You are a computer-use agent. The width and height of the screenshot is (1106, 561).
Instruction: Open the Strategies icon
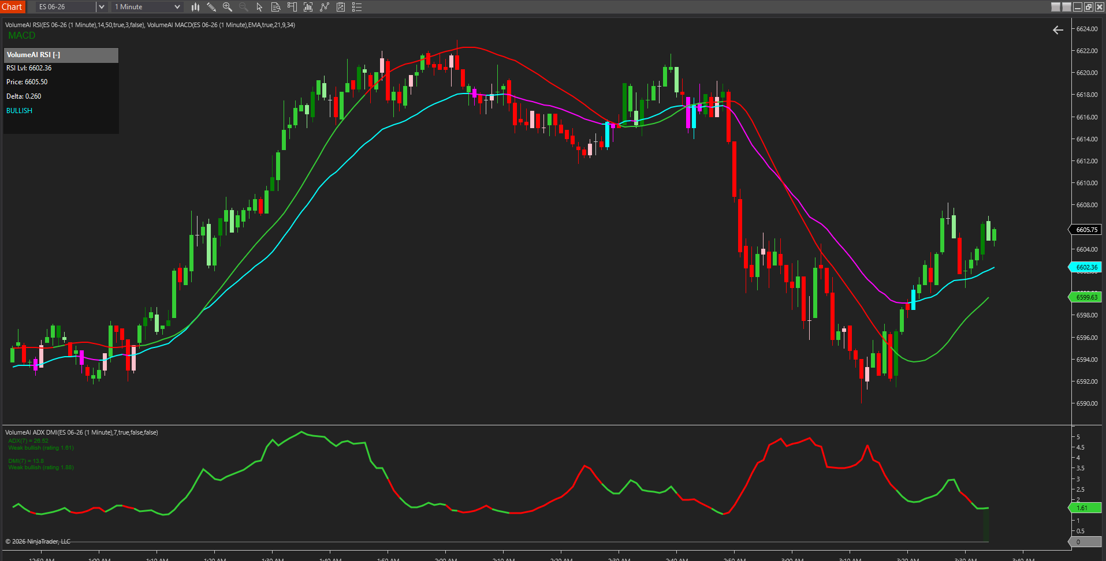tap(341, 7)
